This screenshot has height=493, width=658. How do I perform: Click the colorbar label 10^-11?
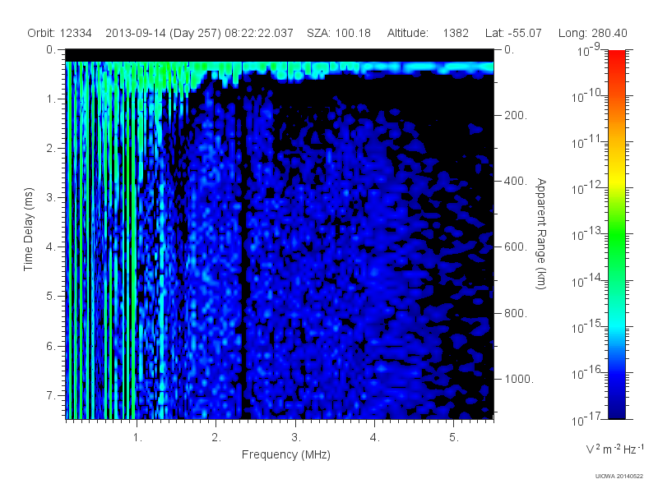[586, 142]
